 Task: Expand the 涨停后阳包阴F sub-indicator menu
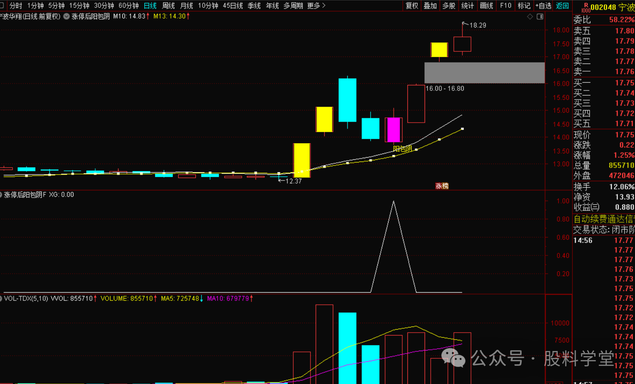[1, 195]
